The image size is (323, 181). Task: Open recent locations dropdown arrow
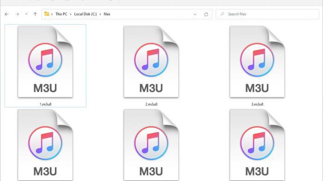point(26,14)
